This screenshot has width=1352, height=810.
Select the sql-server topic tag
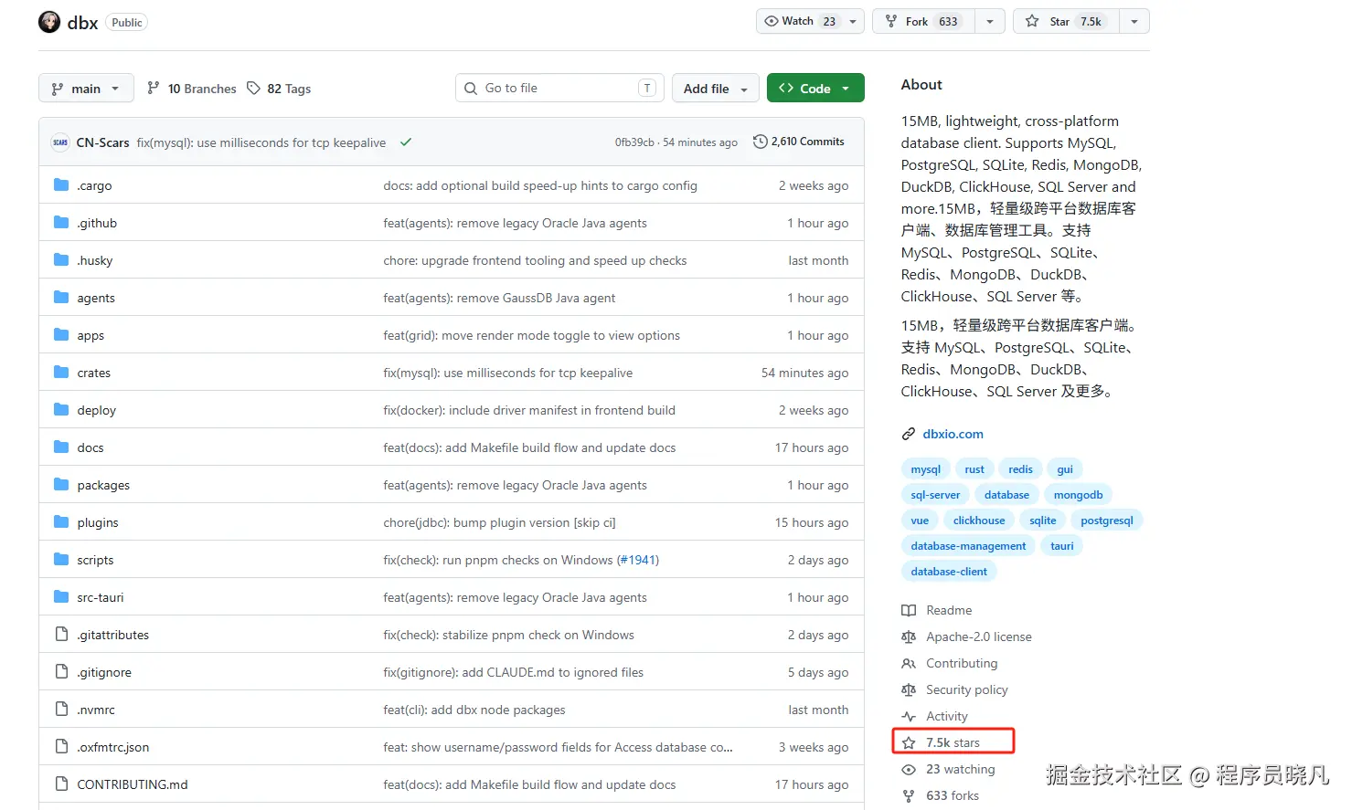[x=935, y=495]
